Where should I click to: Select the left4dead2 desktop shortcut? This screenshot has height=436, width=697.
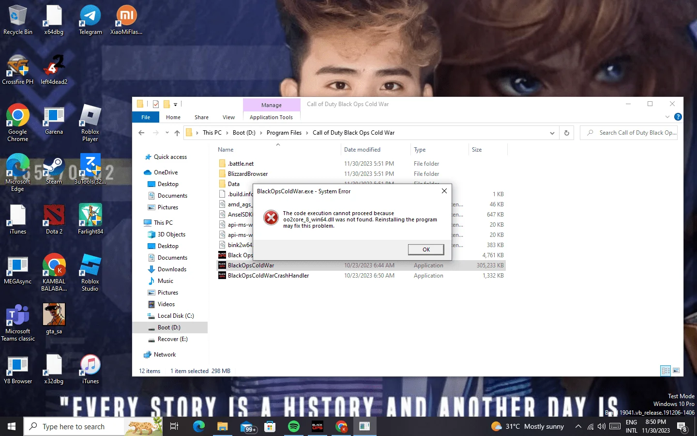pyautogui.click(x=54, y=70)
